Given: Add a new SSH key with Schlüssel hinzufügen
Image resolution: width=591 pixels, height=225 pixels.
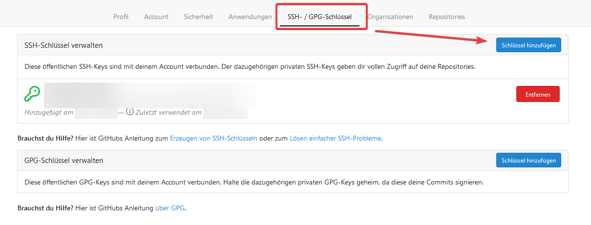Looking at the screenshot, I should pos(528,45).
